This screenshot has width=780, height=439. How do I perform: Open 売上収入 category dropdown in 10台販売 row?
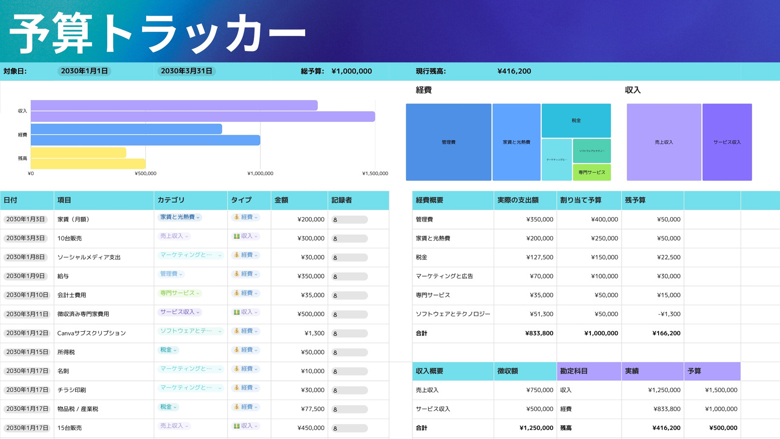[174, 236]
